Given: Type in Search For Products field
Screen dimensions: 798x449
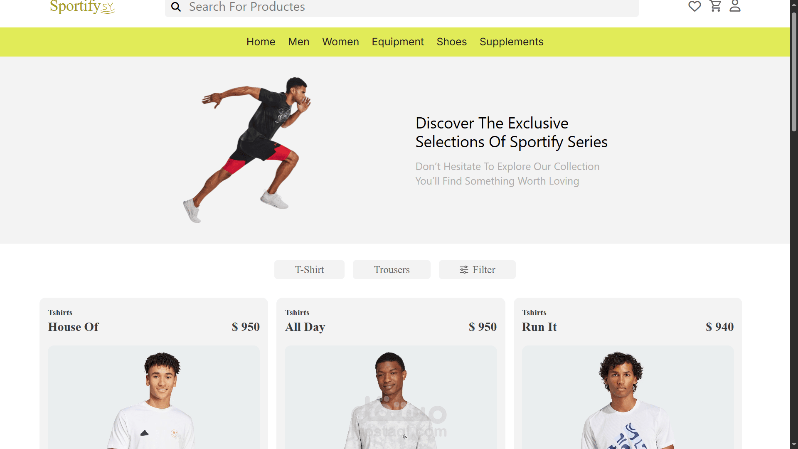Looking at the screenshot, I should point(399,7).
